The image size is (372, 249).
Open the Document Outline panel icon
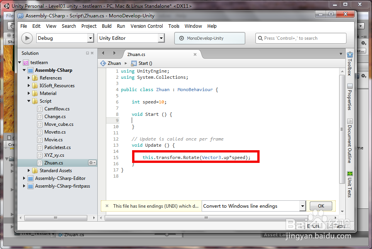click(350, 121)
